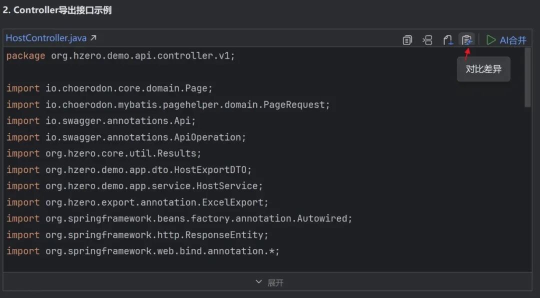
Task: Click the arrow icon beside HostController.java
Action: (93, 38)
